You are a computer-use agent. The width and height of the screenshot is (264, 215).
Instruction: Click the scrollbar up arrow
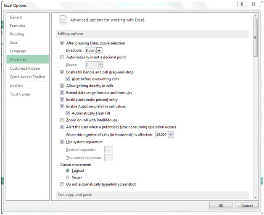click(x=256, y=16)
